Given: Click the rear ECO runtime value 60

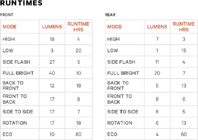Looking at the screenshot, I should 184,135.
